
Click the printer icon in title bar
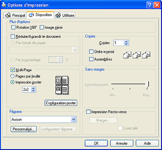pos(4,5)
